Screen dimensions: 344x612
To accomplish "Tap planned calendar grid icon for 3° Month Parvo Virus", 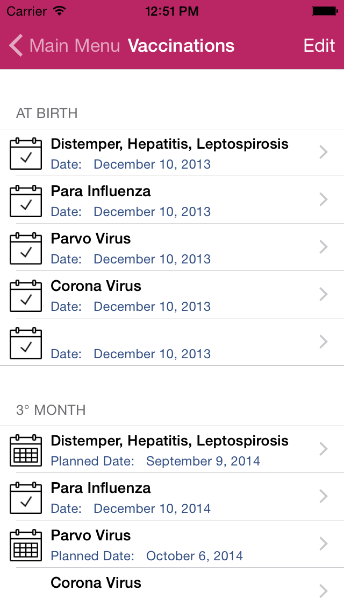I will (x=26, y=545).
